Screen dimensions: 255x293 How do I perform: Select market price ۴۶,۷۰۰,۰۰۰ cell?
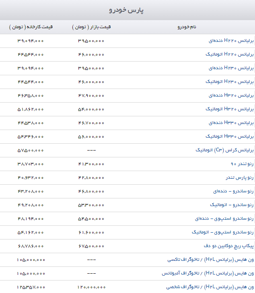91,123
